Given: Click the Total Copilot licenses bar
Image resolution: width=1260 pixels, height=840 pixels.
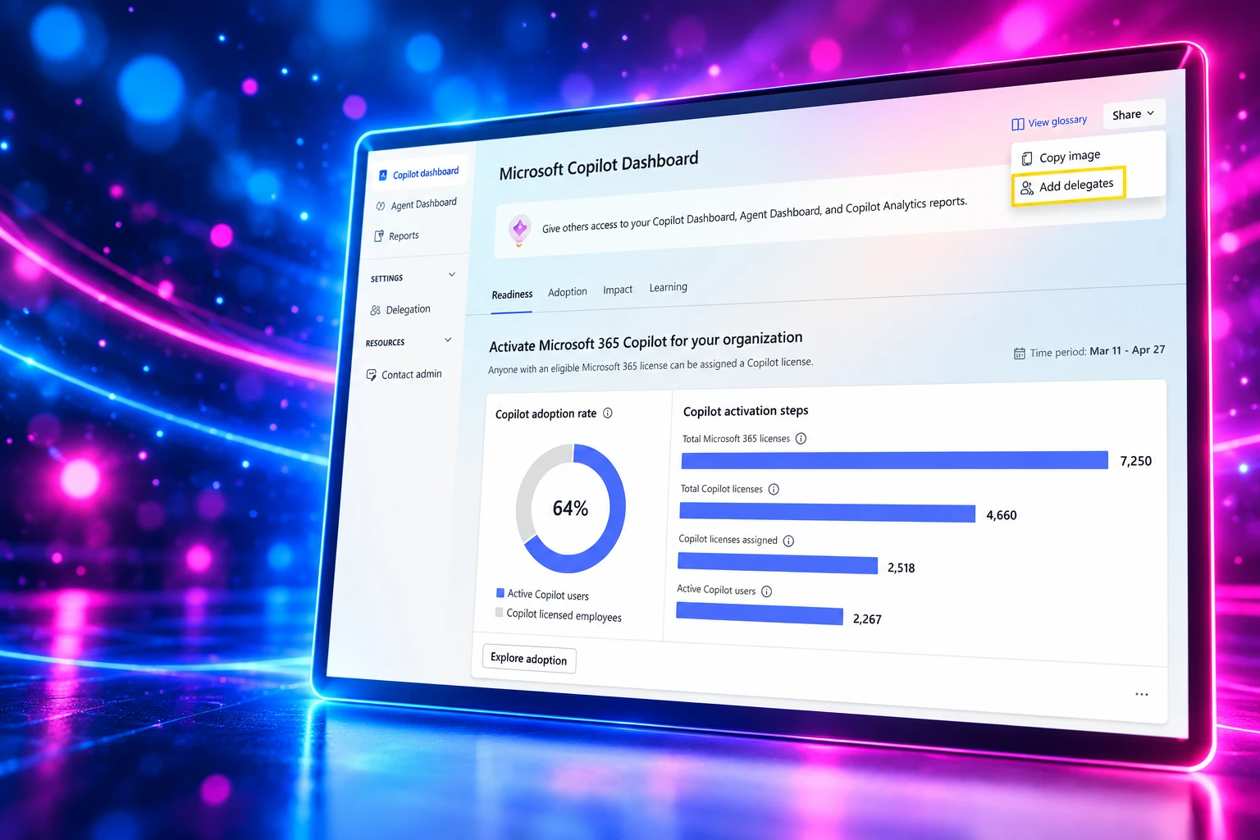Looking at the screenshot, I should coord(828,513).
